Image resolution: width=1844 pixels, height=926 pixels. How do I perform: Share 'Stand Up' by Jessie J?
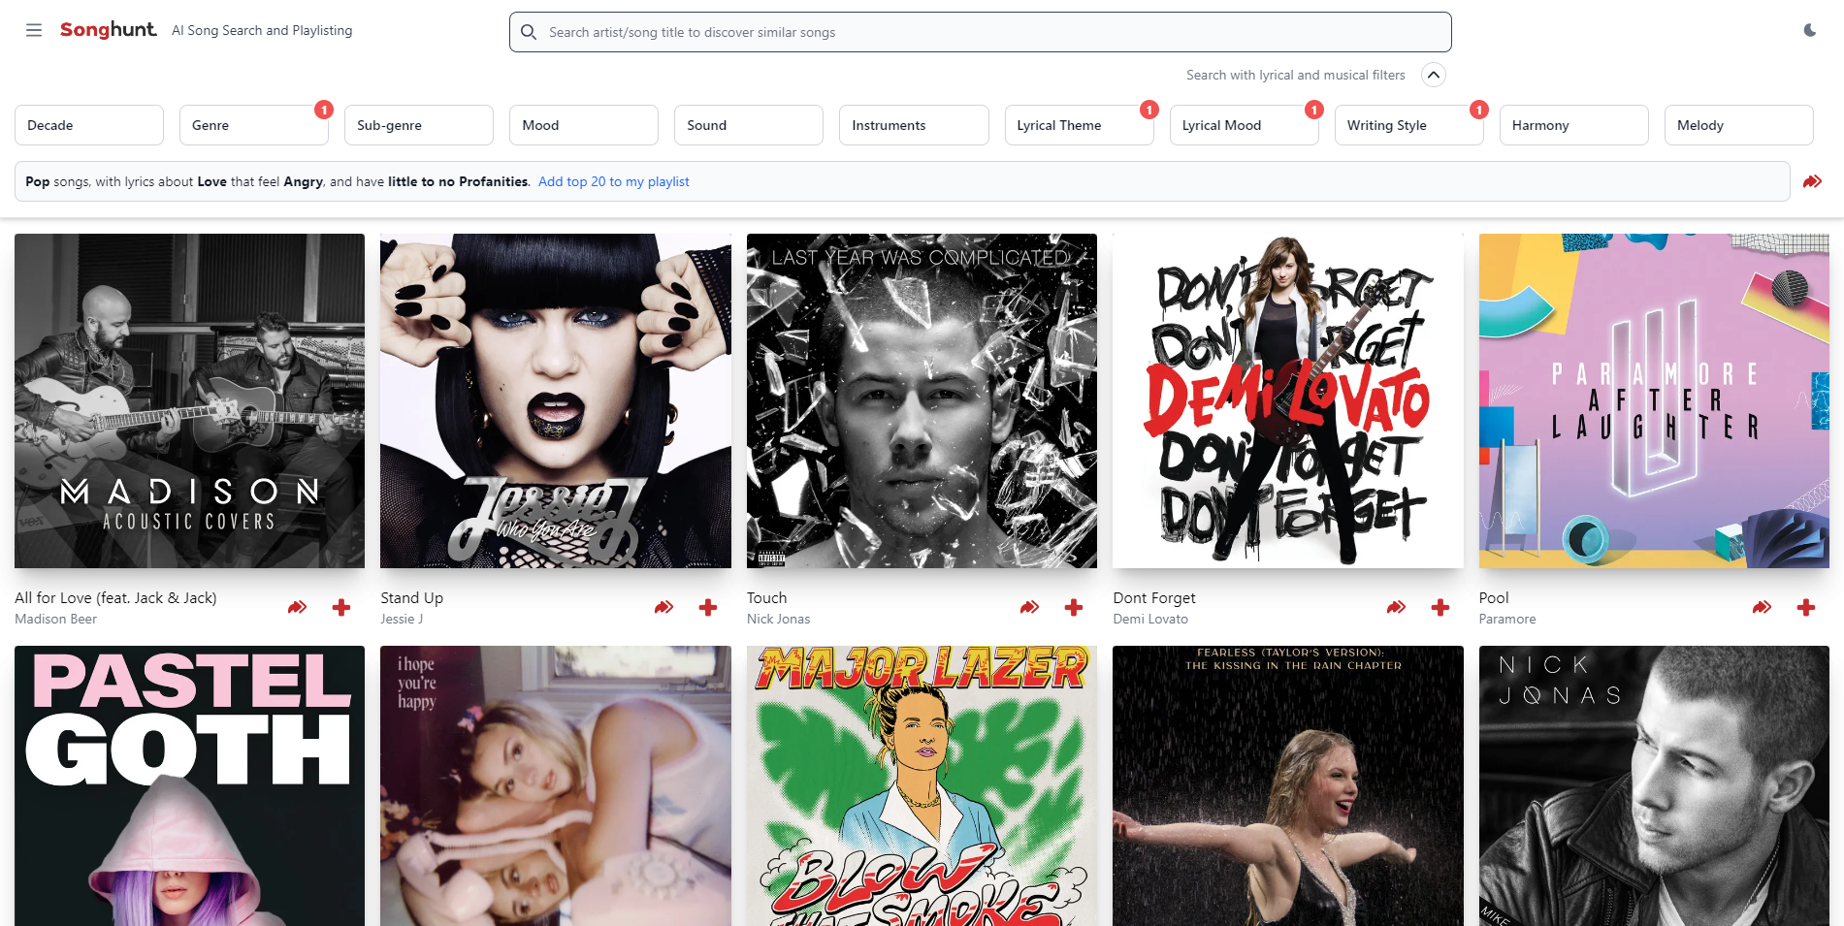pos(663,607)
